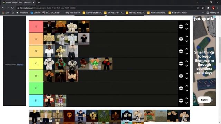Select red-gloved boxer in C tier

[x=107, y=63]
